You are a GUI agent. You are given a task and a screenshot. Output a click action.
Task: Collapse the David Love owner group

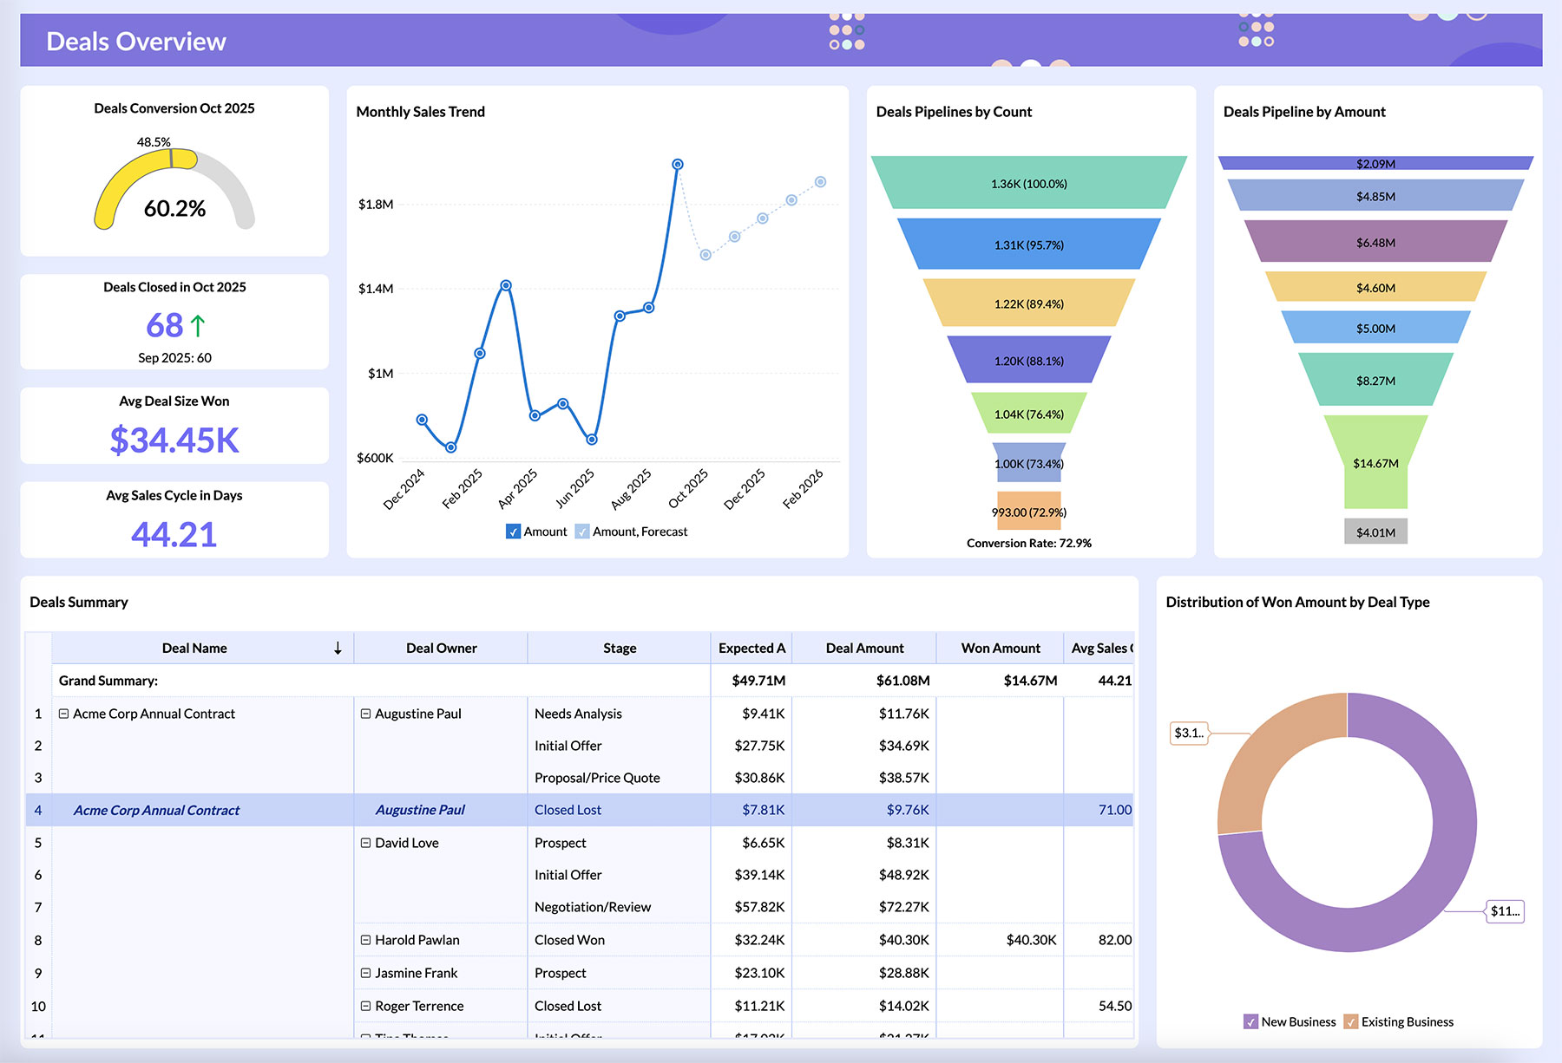click(x=365, y=842)
